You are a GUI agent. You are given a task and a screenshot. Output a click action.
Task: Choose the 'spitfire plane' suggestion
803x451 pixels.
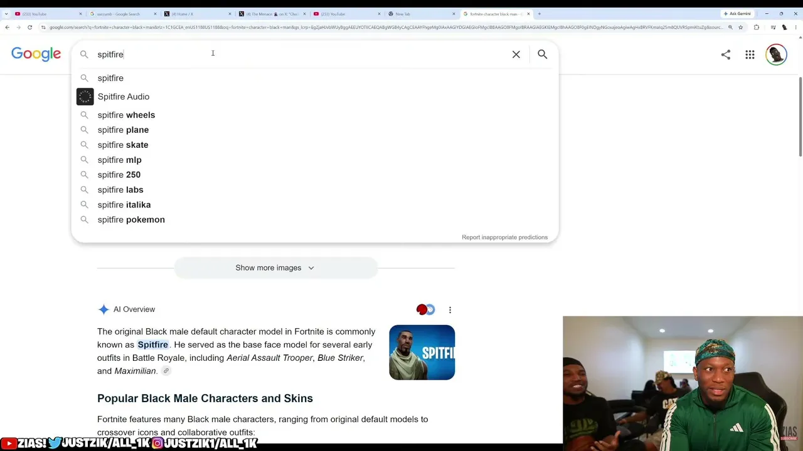click(314, 130)
